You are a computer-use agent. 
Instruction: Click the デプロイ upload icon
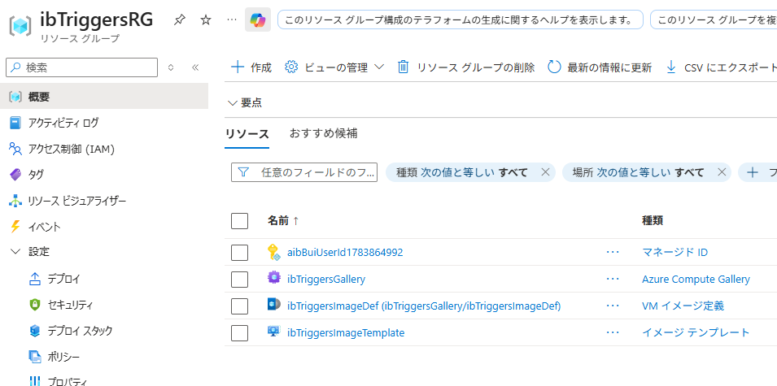pos(35,279)
